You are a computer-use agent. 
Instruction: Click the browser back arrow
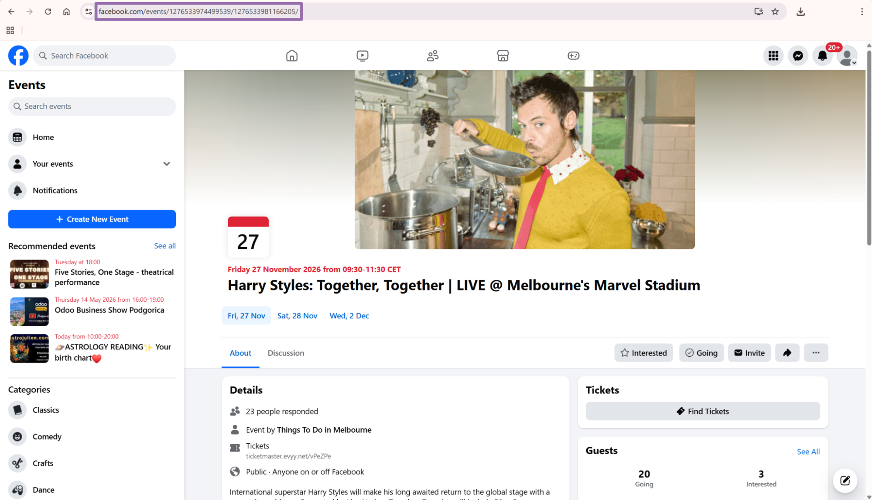click(x=11, y=12)
